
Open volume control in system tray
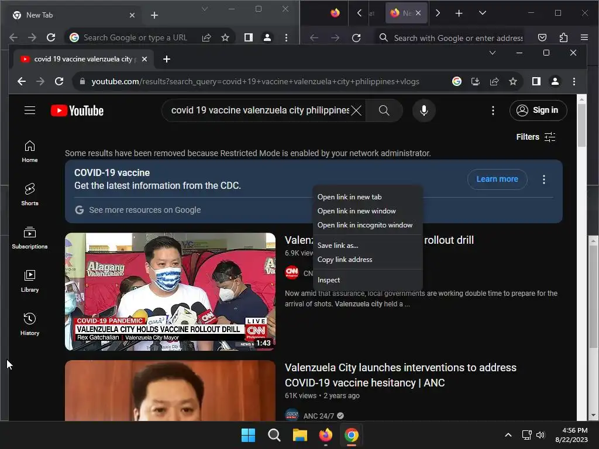coord(540,435)
